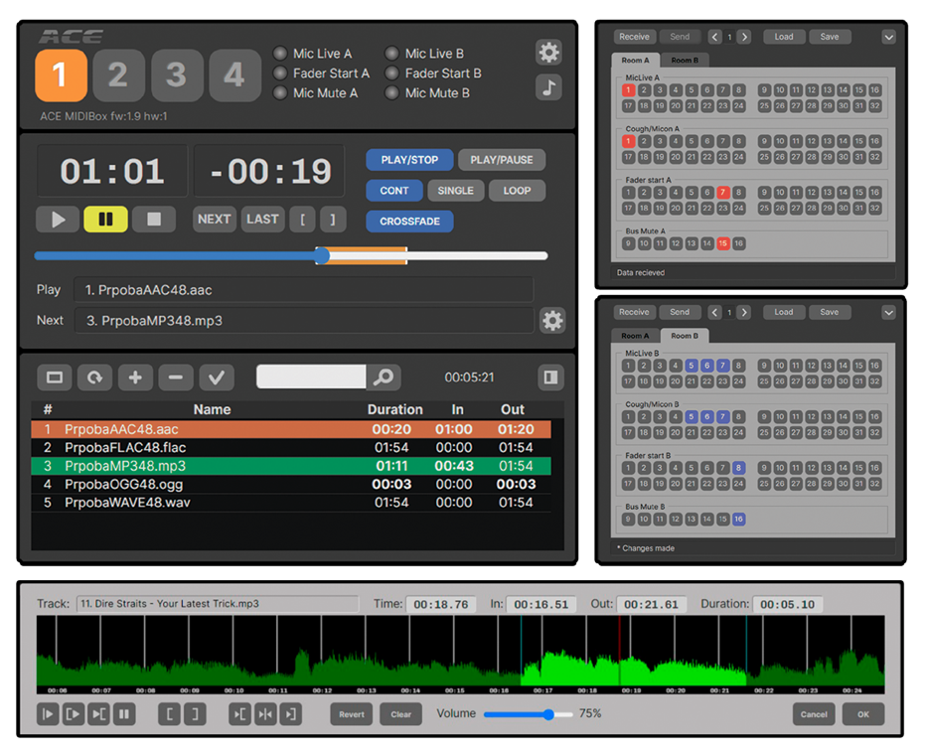Open settings gear in ACE player header
This screenshot has height=756, width=926.
click(548, 53)
